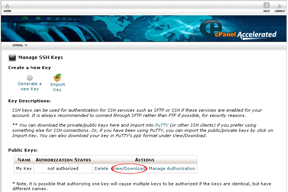Open the HOME menu label
288x192 pixels.
(7, 11)
